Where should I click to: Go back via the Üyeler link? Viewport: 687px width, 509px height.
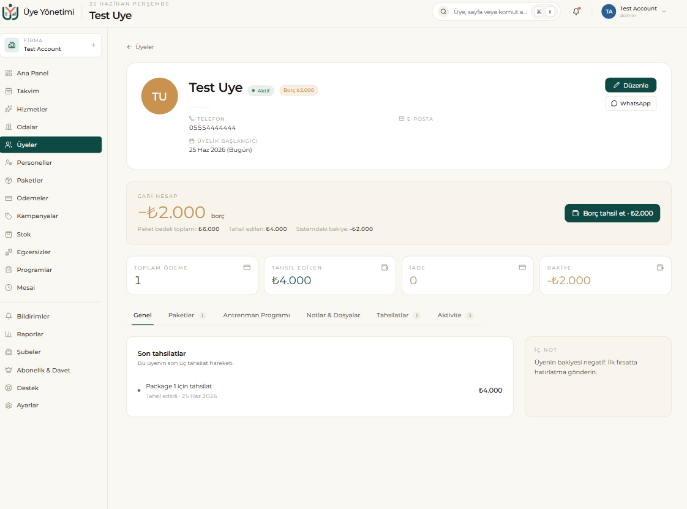[140, 47]
